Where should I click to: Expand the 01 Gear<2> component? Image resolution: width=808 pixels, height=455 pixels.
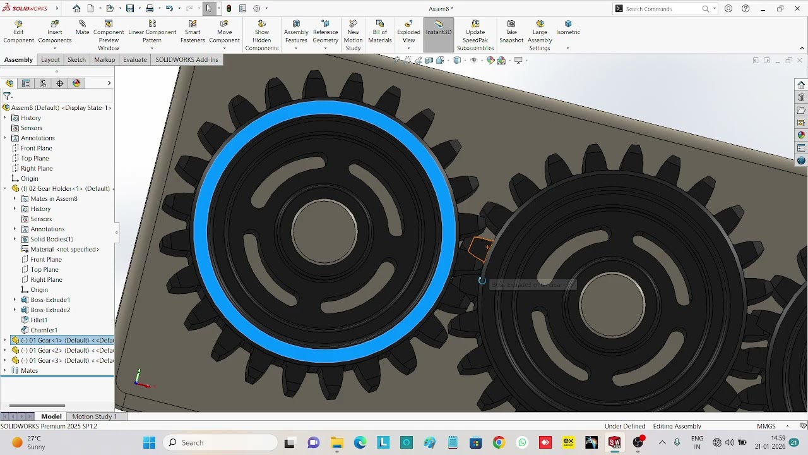coord(5,350)
